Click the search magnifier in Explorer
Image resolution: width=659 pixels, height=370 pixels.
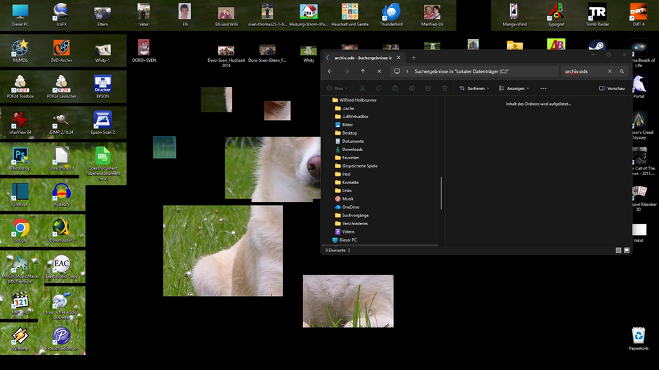click(x=622, y=71)
